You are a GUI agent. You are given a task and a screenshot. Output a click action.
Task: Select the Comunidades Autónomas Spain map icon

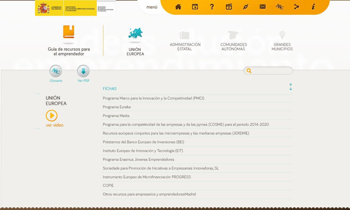pyautogui.click(x=234, y=35)
